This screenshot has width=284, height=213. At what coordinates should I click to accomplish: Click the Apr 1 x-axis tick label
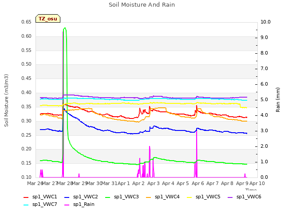[x=124, y=183]
